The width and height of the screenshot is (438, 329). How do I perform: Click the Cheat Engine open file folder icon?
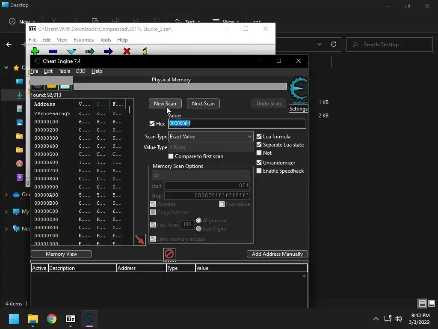pos(51,87)
